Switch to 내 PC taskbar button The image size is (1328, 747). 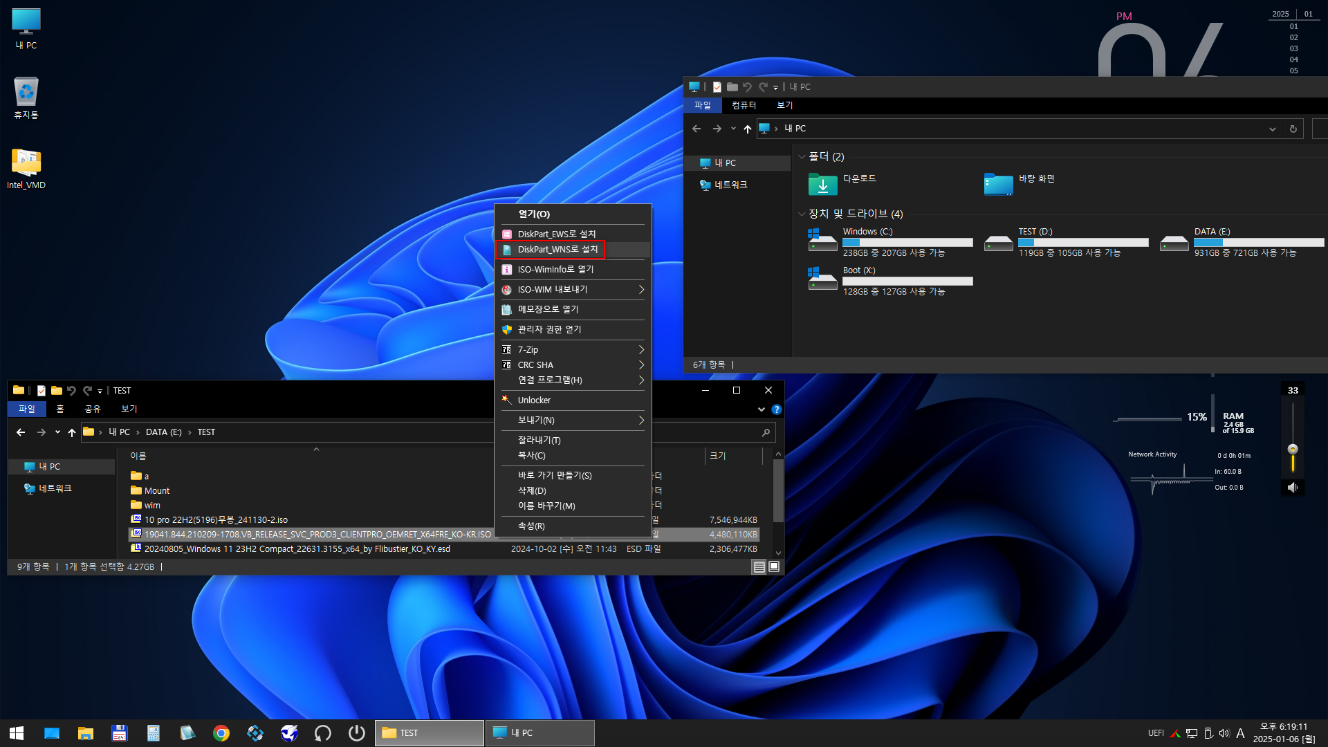tap(539, 733)
